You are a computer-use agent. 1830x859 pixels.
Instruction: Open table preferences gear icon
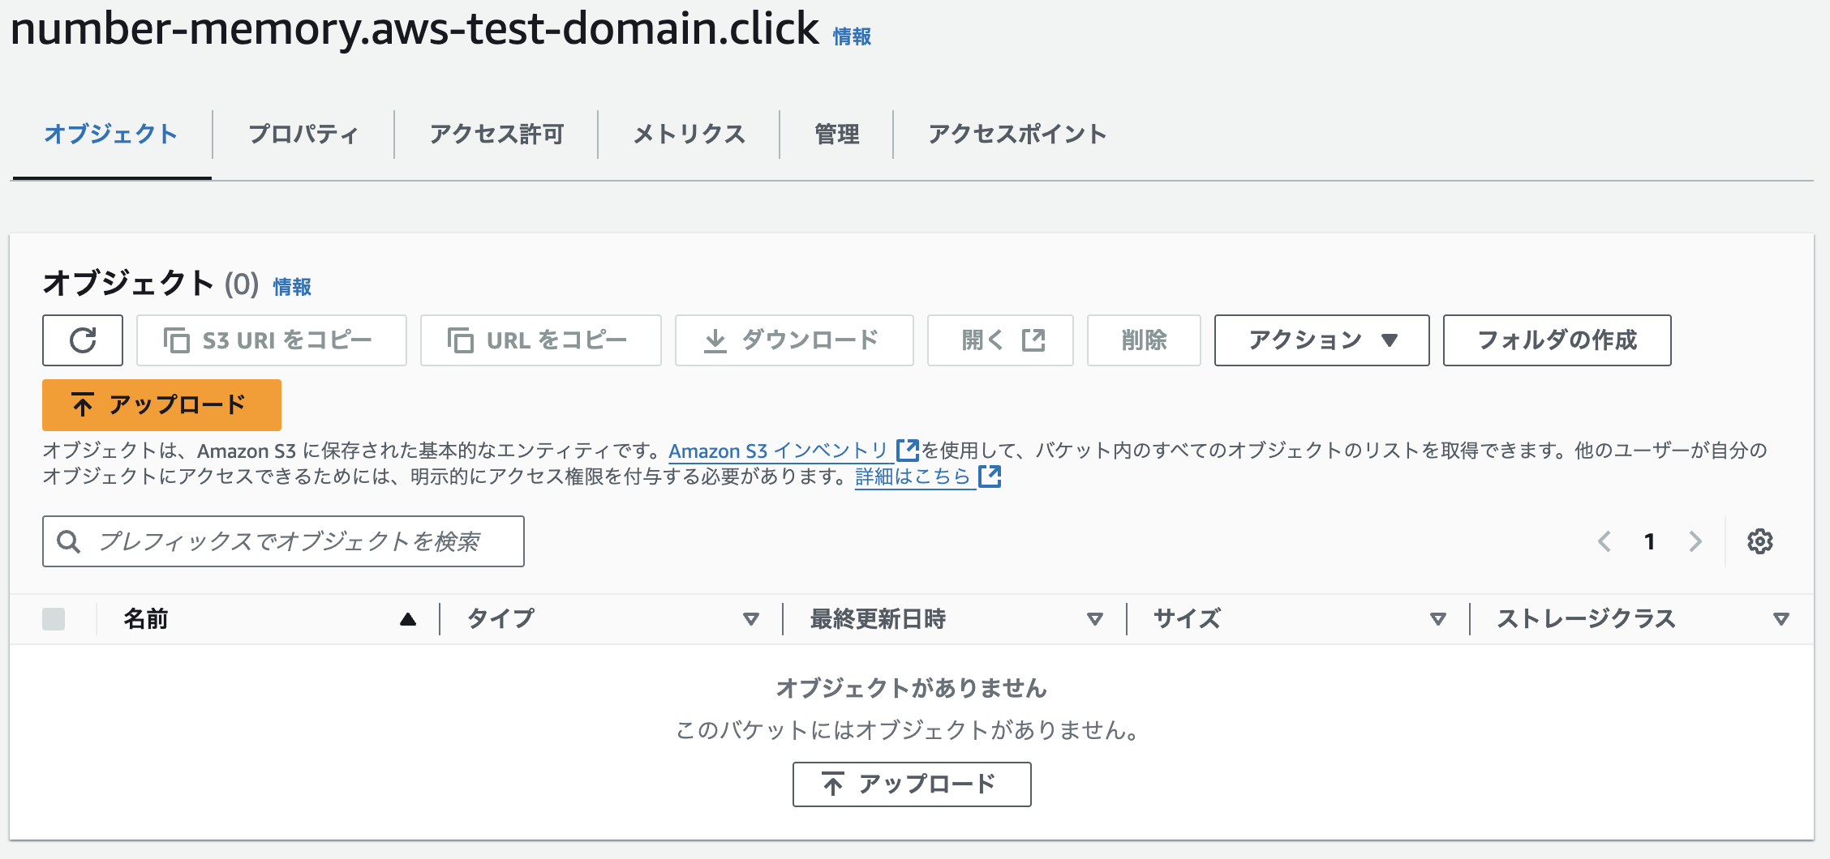[x=1759, y=541]
